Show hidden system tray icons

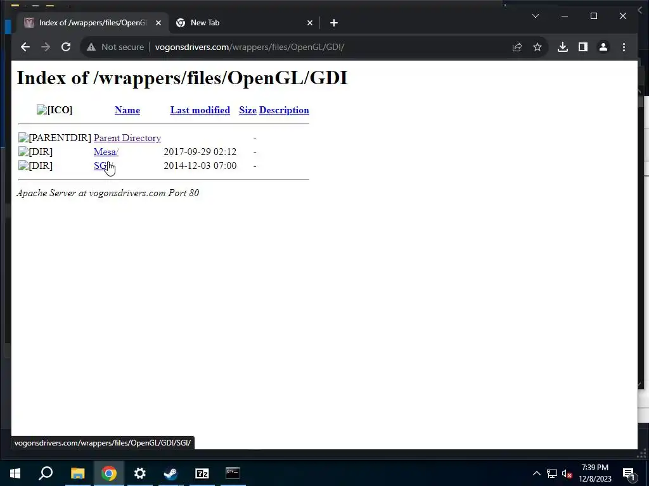click(x=536, y=473)
